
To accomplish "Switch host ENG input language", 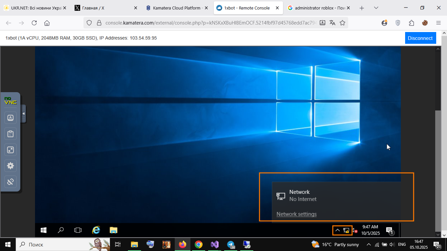I will 402,244.
